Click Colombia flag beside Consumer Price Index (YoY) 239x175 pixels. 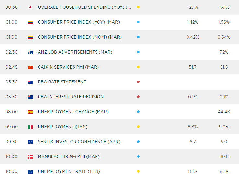click(30, 22)
